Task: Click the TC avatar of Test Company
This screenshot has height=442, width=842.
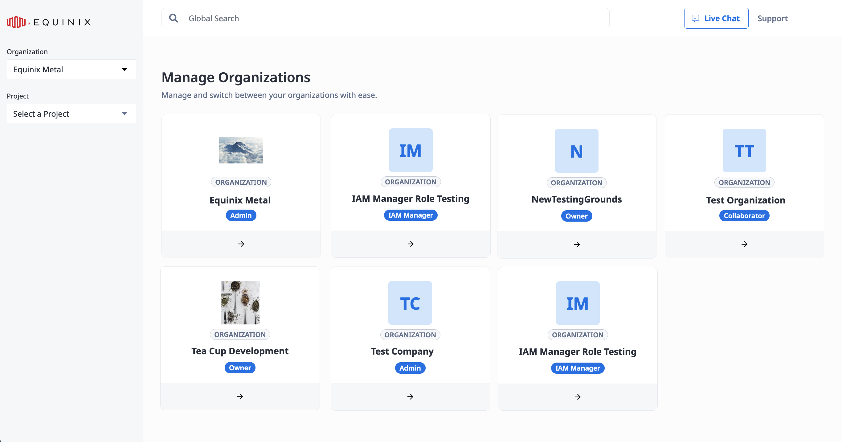Action: tap(410, 303)
